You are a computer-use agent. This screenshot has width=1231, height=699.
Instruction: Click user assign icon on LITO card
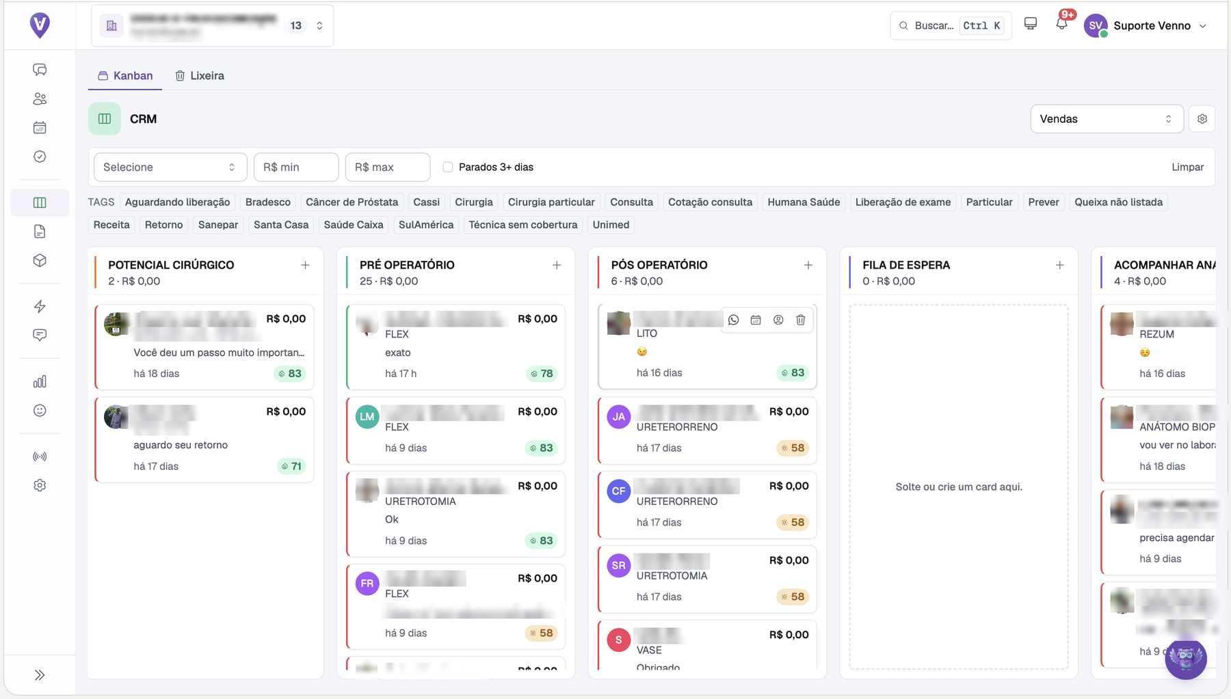[778, 320]
